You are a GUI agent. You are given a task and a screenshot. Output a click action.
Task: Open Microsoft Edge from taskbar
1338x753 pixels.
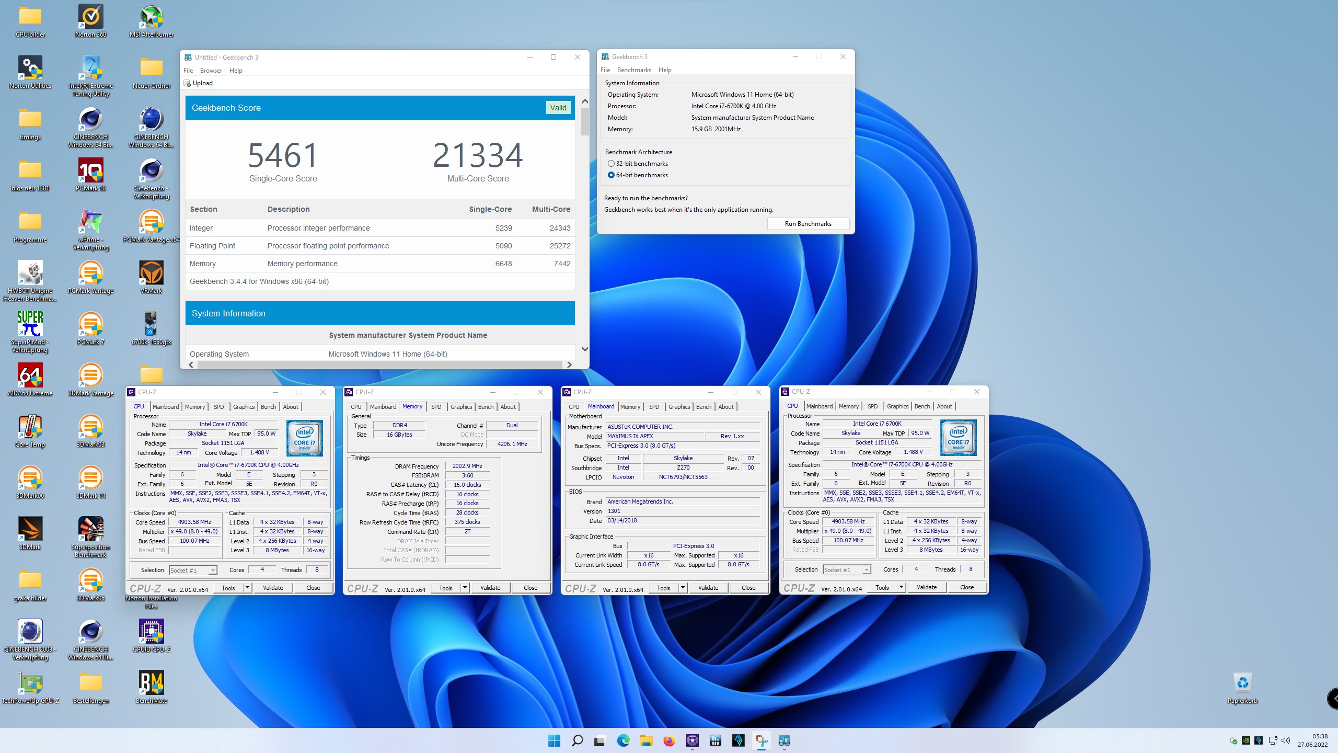pos(623,740)
